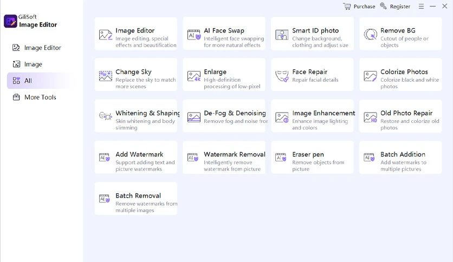
Task: Click the Whitening & Shaping card icon
Action: click(106, 116)
